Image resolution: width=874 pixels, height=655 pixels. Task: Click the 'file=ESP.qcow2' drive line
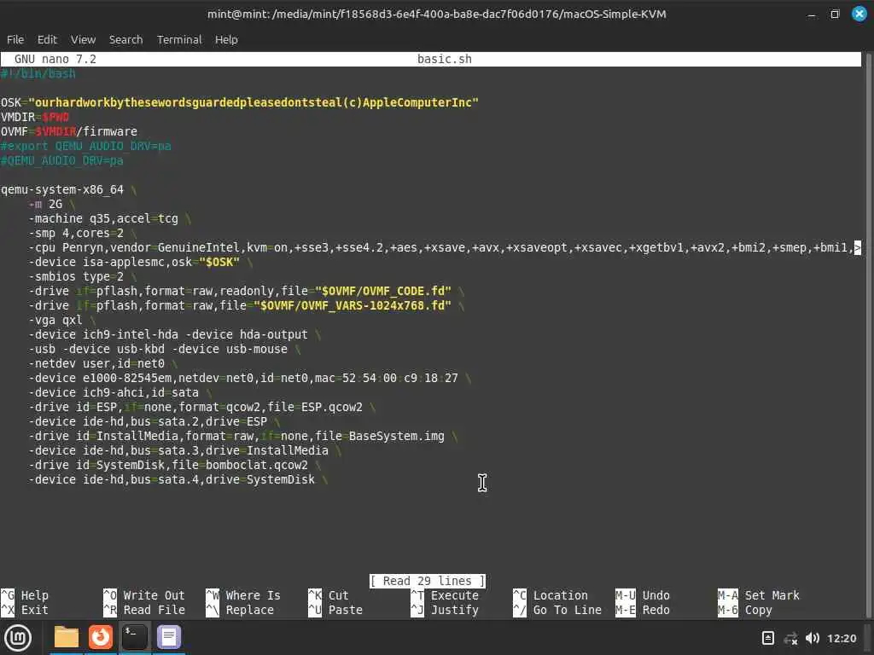(x=201, y=407)
